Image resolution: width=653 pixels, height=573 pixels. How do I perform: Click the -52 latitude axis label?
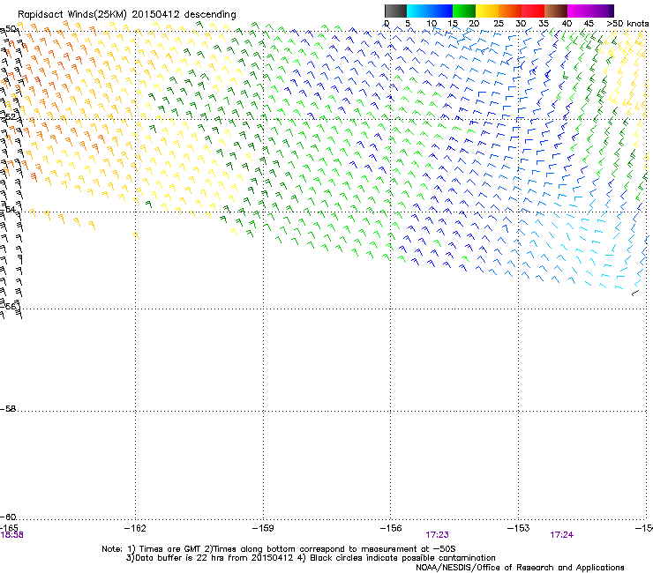(x=8, y=117)
